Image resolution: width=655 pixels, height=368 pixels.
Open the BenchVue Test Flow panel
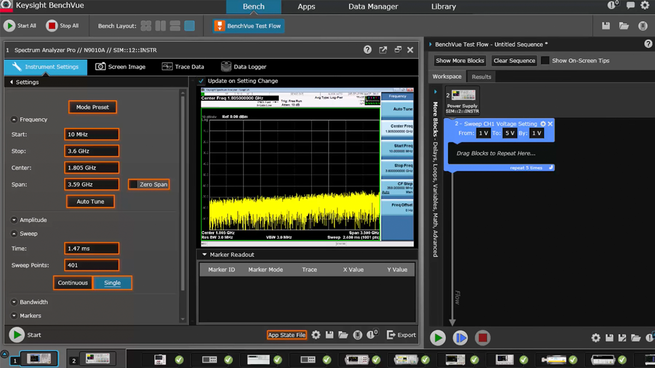coord(249,26)
